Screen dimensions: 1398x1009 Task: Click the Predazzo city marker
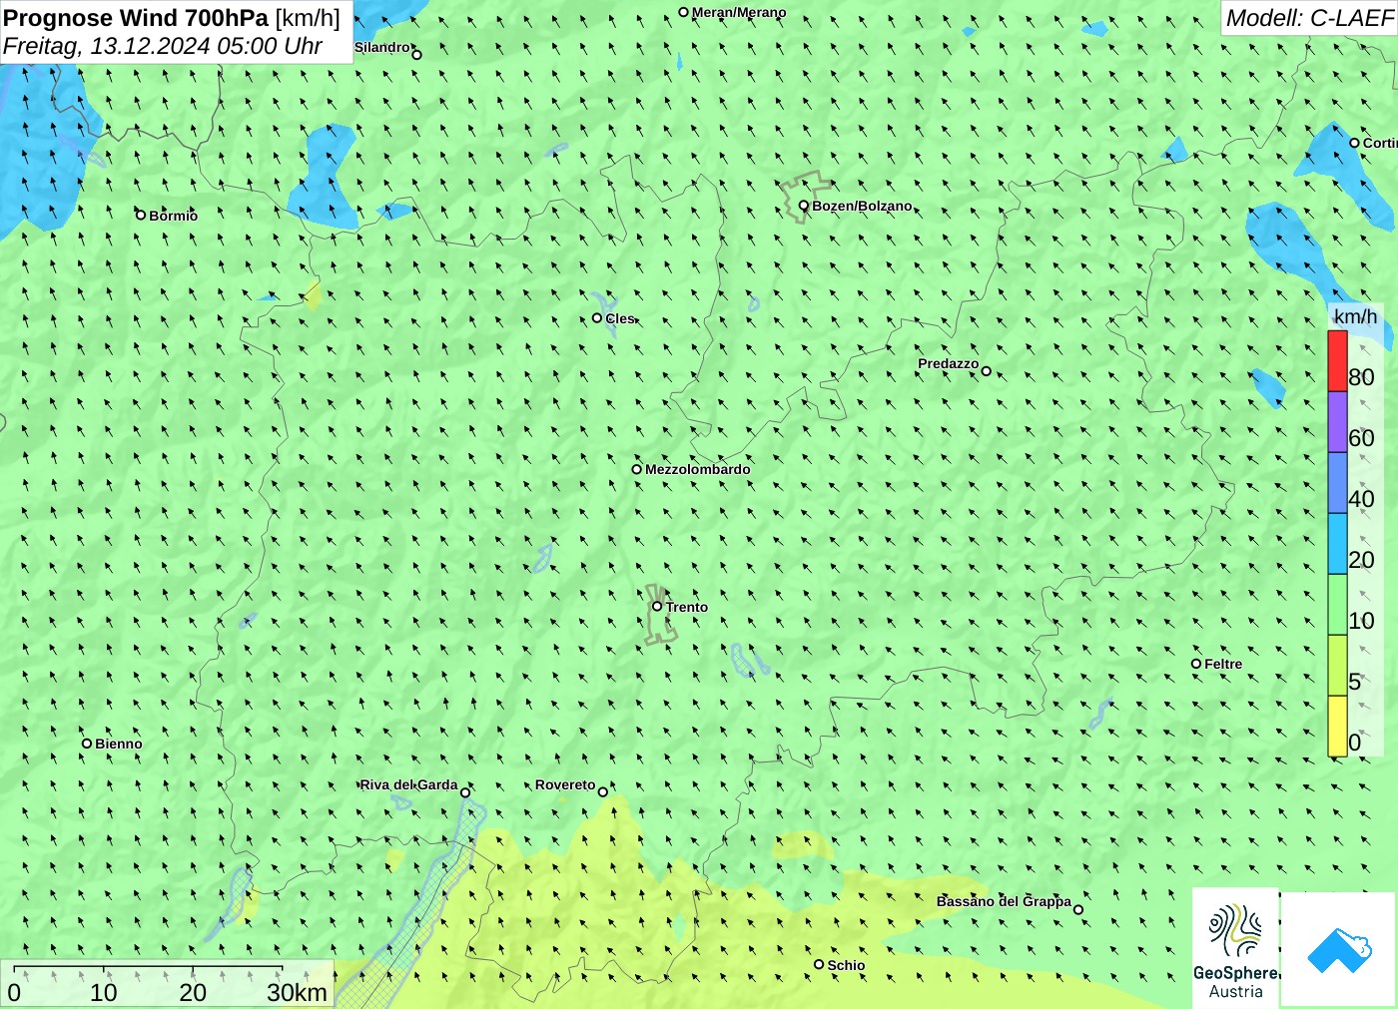click(987, 371)
